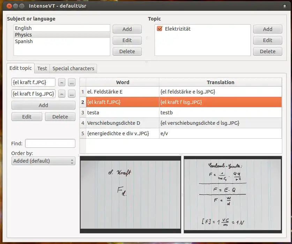Select the '{energiedichte e div v.JPG}' word cell
The width and height of the screenshot is (292, 244).
click(x=122, y=133)
